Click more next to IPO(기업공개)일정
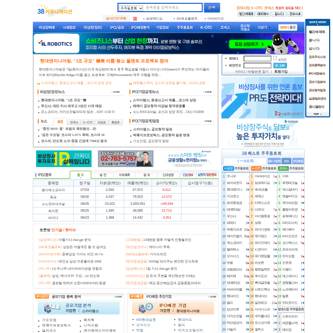Image resolution: width=333 pixels, height=333 pixels. tap(208, 121)
